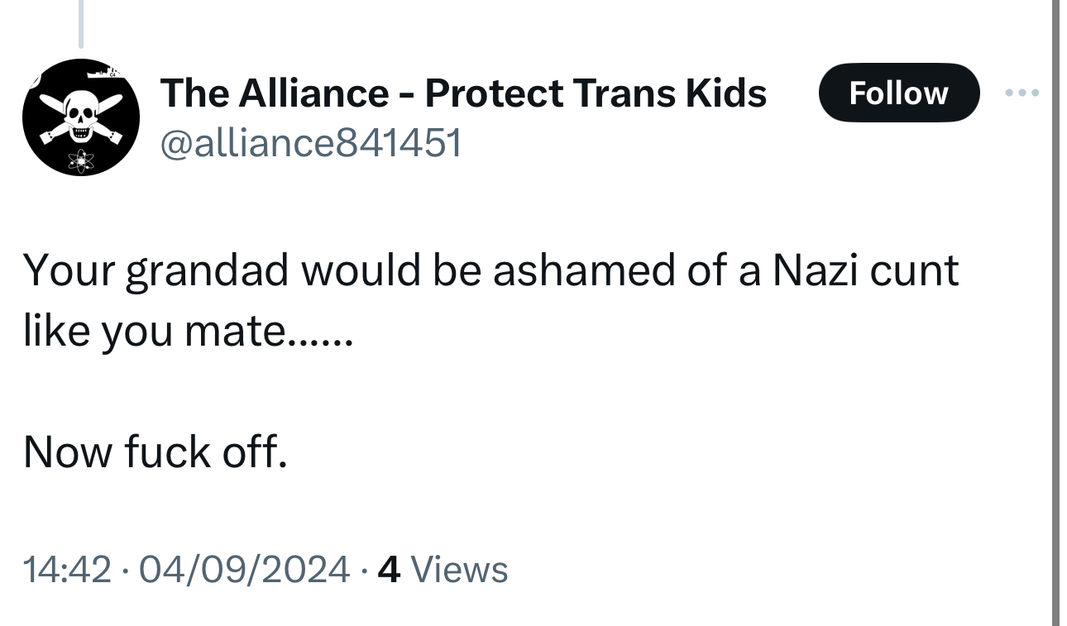This screenshot has height=626, width=1067.
Task: Click the word Views beside the count
Action: [459, 569]
